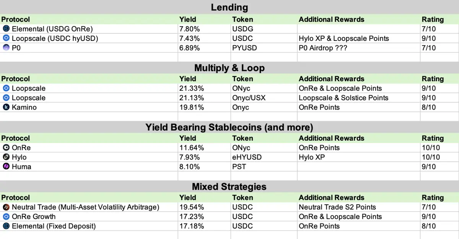Select the PYUSD token cell

point(264,48)
